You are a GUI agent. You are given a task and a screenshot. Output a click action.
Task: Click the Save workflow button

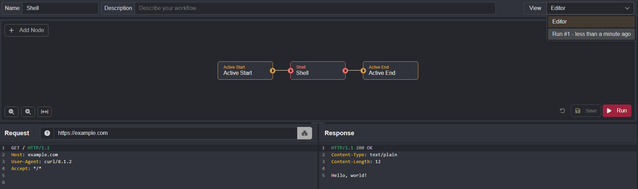(x=586, y=111)
